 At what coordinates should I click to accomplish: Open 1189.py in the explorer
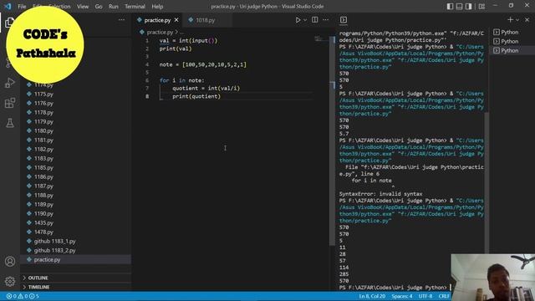pyautogui.click(x=43, y=204)
